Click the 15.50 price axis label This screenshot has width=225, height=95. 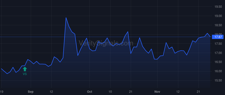[218, 81]
